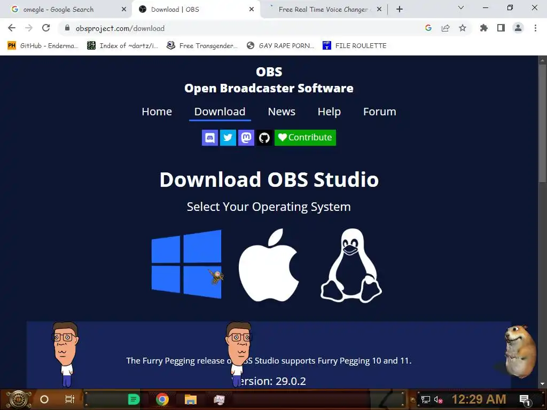The width and height of the screenshot is (547, 410).
Task: Open the Index of ~dartz bookmark
Action: pos(123,46)
